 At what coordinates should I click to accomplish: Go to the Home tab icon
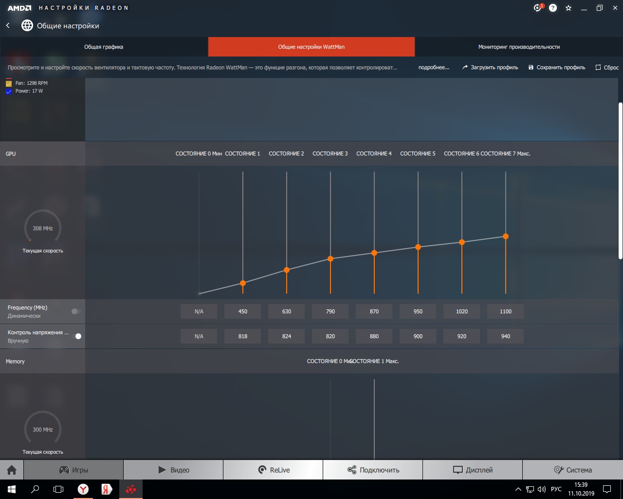click(12, 470)
